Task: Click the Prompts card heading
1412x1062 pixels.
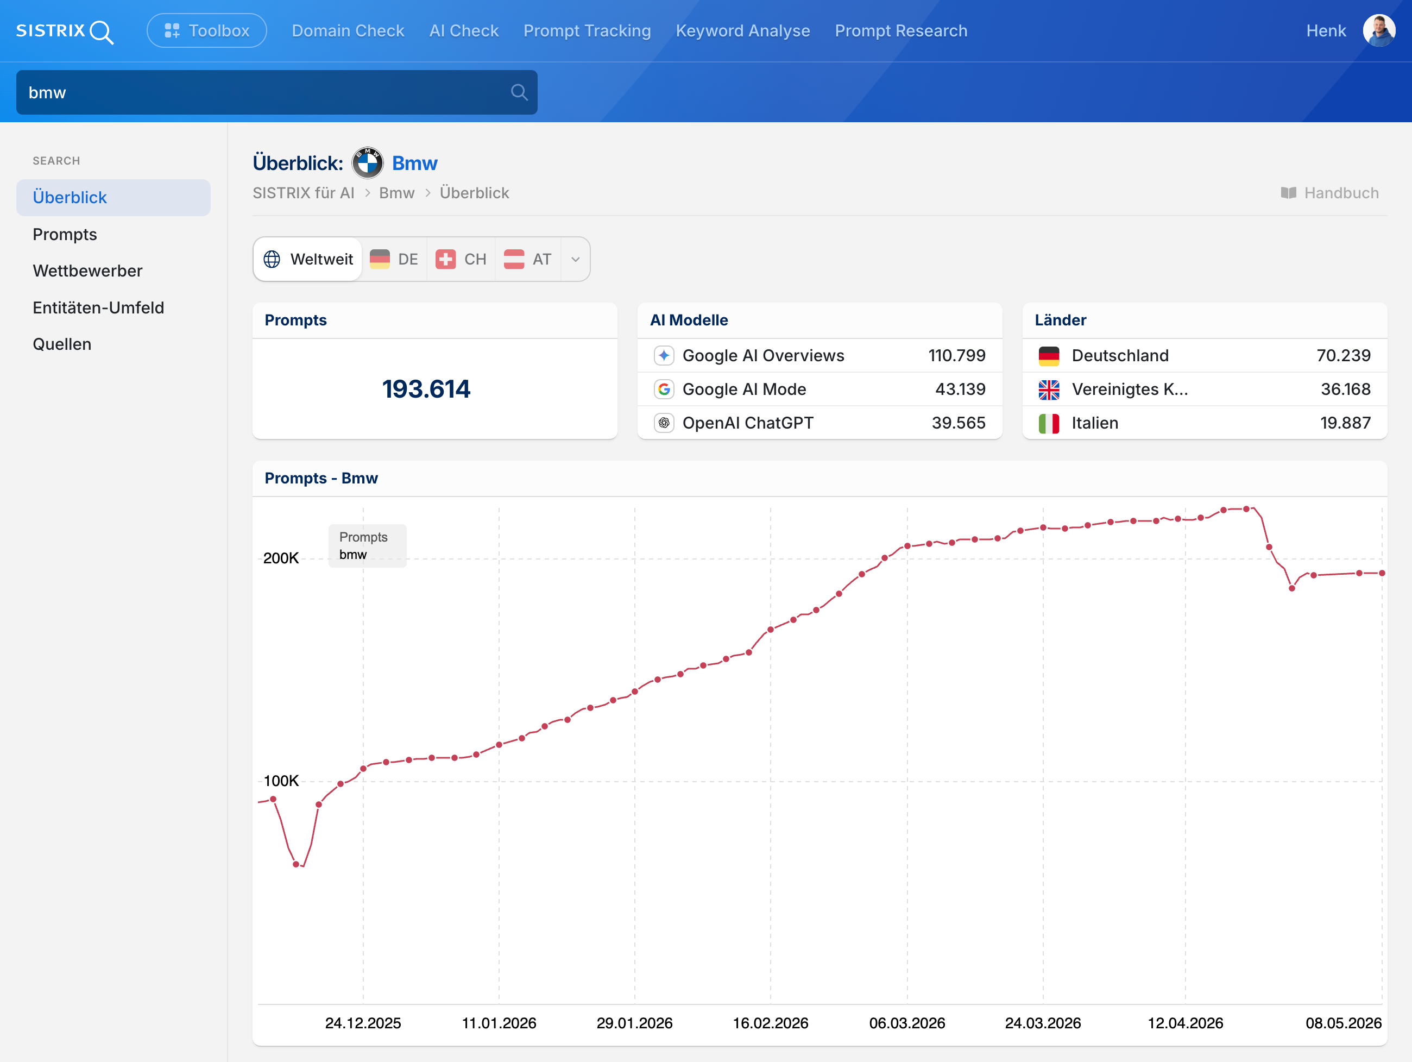Action: click(x=295, y=320)
